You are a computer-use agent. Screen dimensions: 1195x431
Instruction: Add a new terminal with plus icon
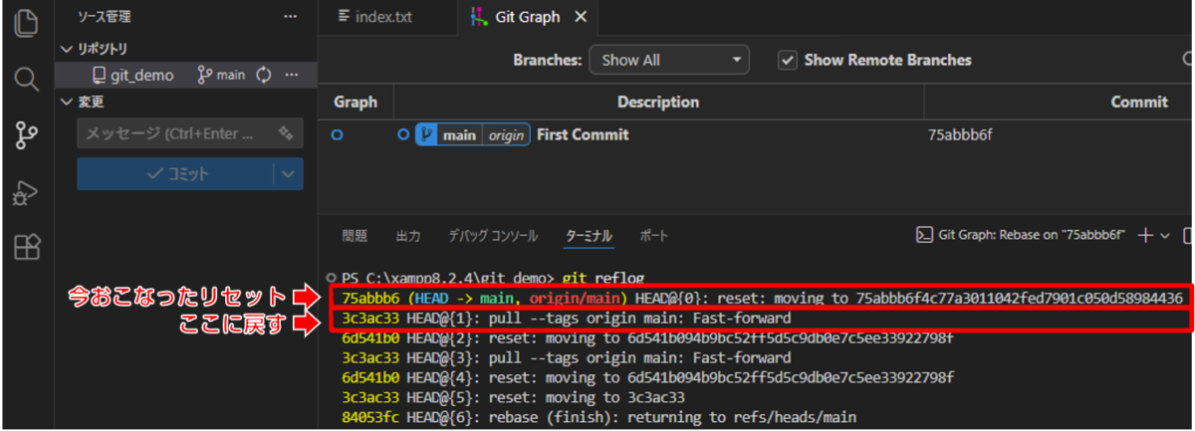click(x=1144, y=235)
